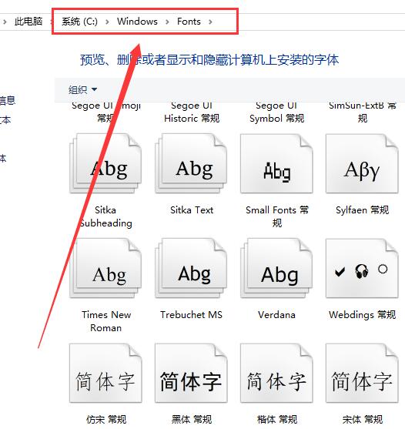Go to Windows folder in the address bar

(x=137, y=22)
